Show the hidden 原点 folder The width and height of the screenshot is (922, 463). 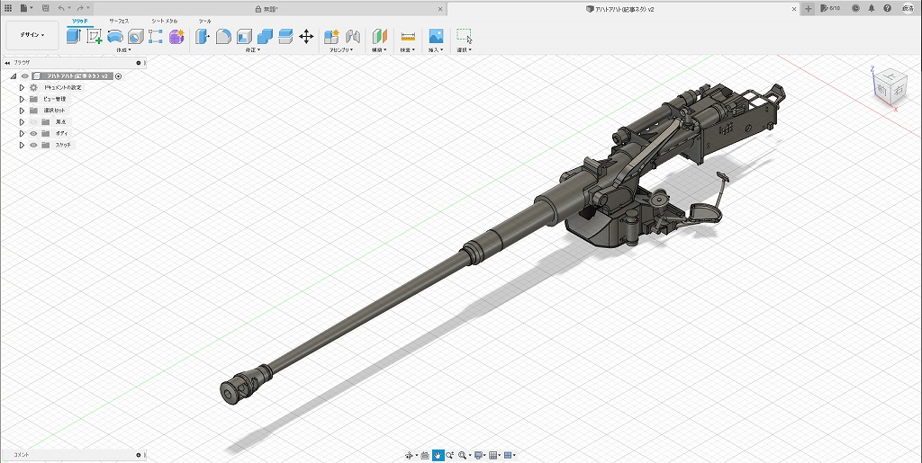click(33, 121)
